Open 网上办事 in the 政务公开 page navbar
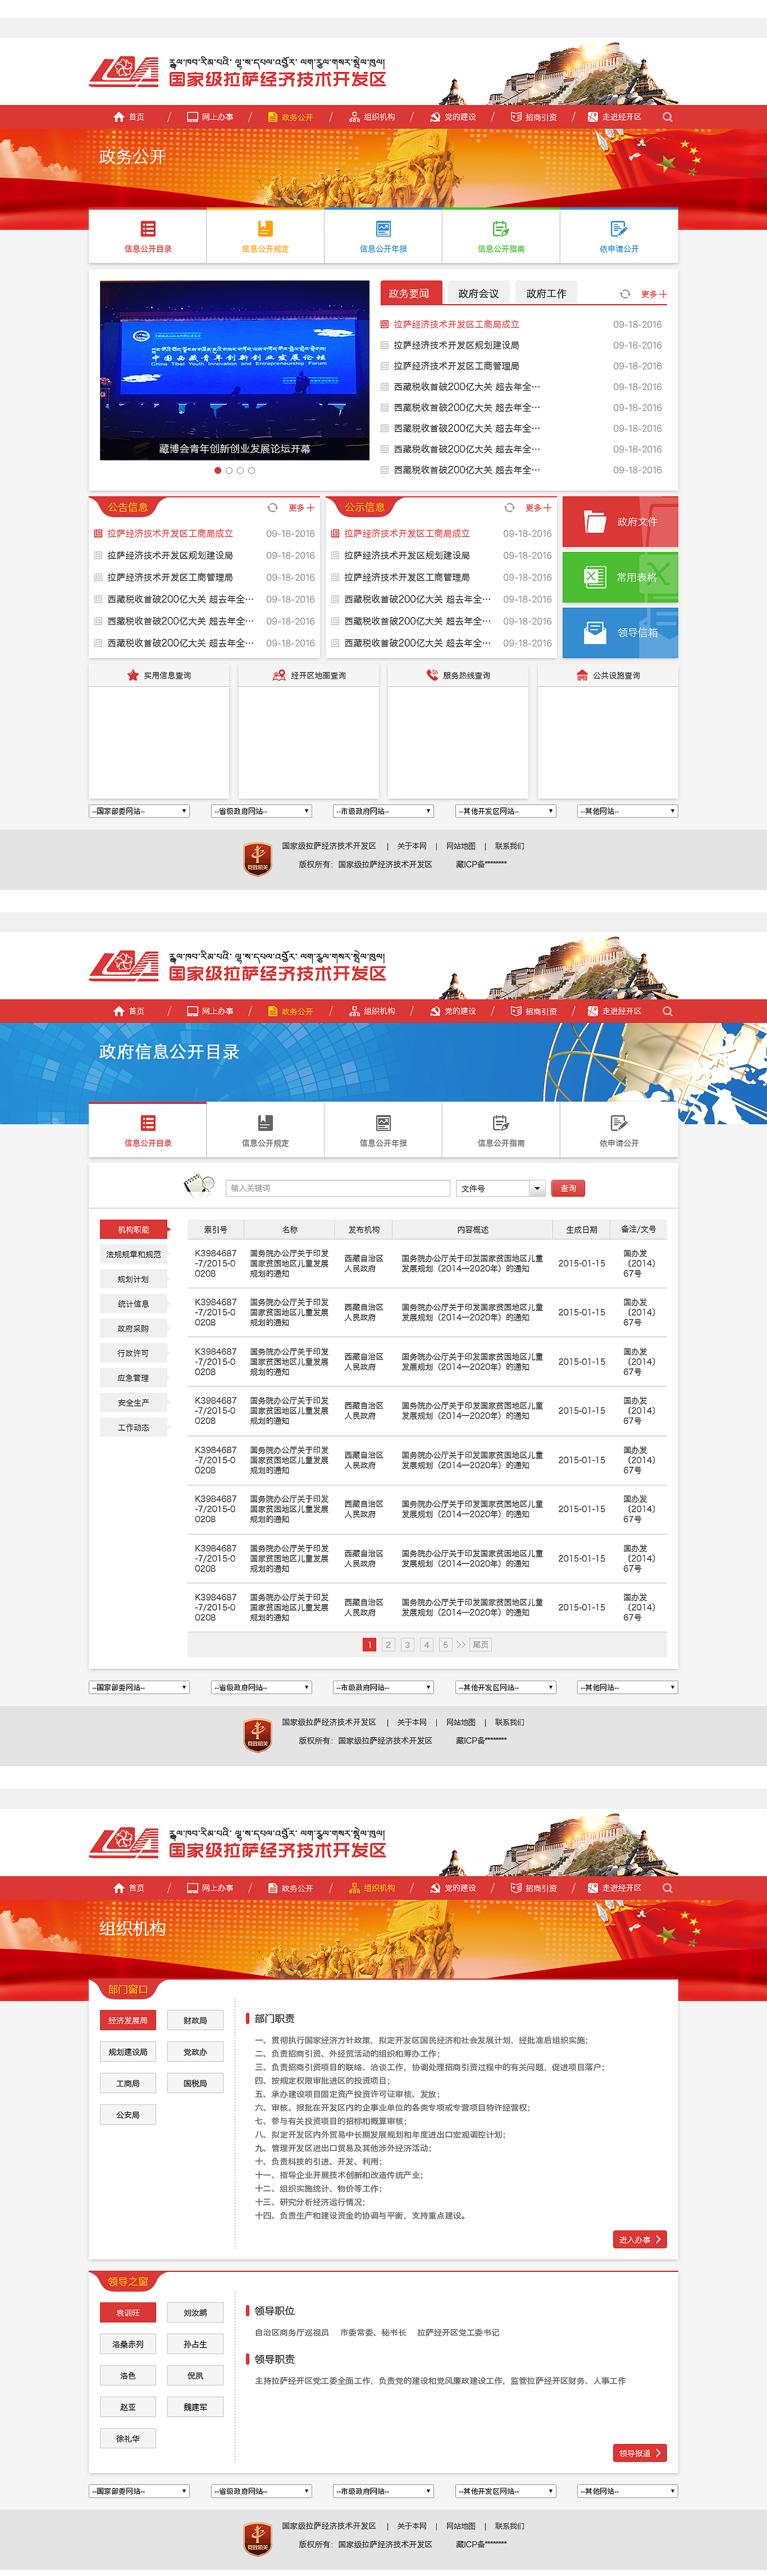Image resolution: width=767 pixels, height=2576 pixels. click(211, 117)
